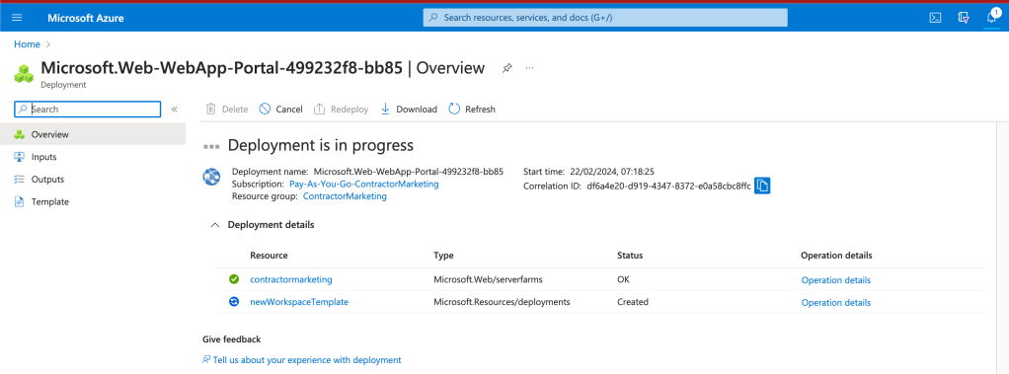Open the ContractorMarketing resource group link
The image size is (1009, 374).
coord(345,196)
